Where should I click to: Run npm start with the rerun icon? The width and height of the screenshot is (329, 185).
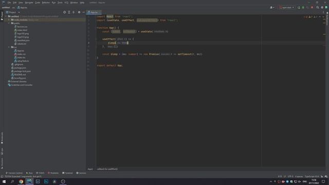point(299,7)
